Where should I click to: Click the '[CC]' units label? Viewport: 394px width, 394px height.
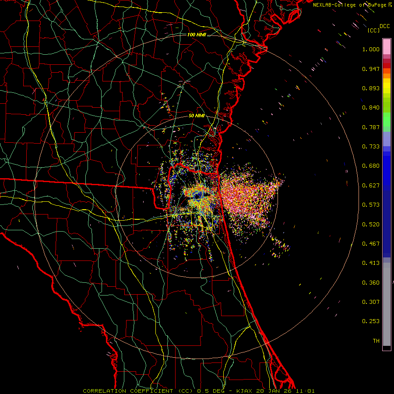(373, 30)
